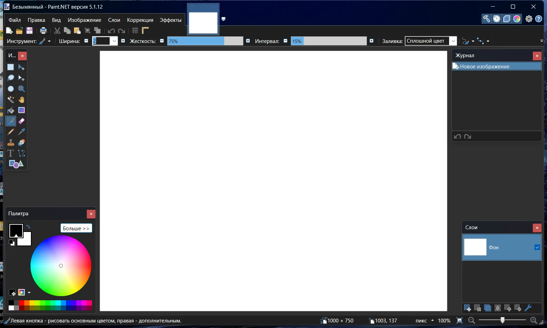This screenshot has width=547, height=328.
Task: Click the add new layer icon
Action: coord(467,308)
